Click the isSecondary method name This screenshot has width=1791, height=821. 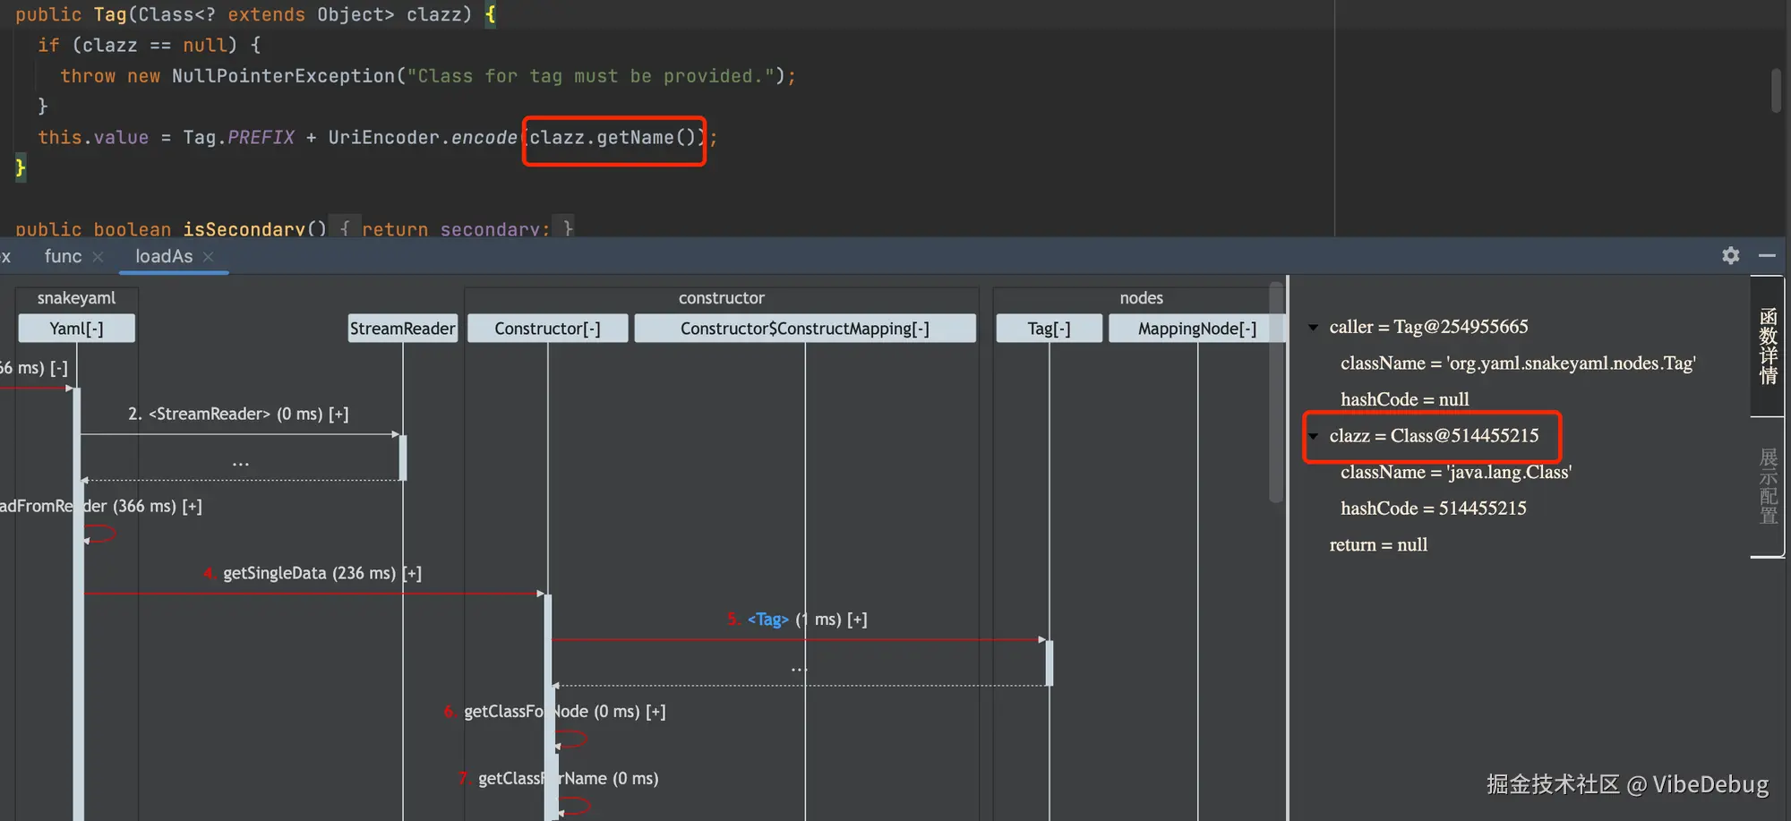(x=244, y=229)
